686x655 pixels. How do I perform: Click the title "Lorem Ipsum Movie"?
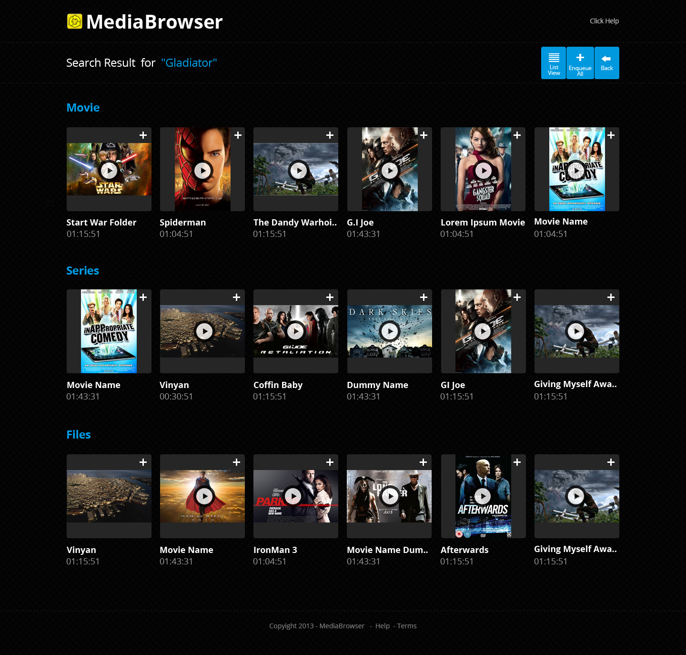[483, 223]
